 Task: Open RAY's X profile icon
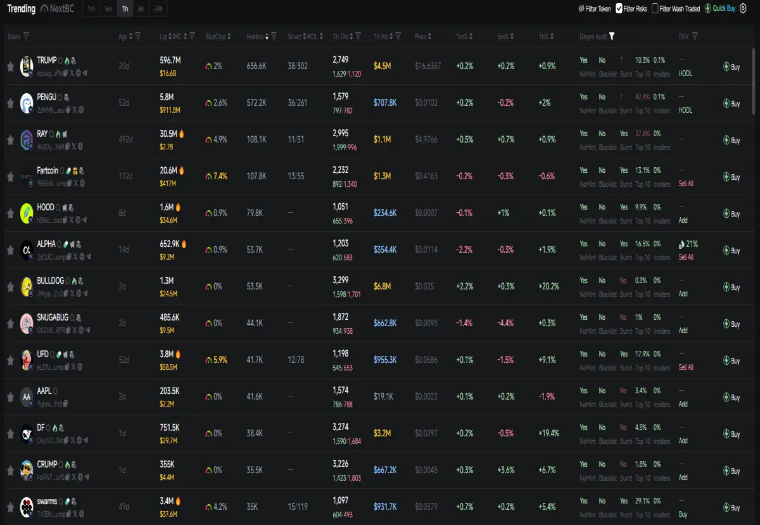pos(73,146)
